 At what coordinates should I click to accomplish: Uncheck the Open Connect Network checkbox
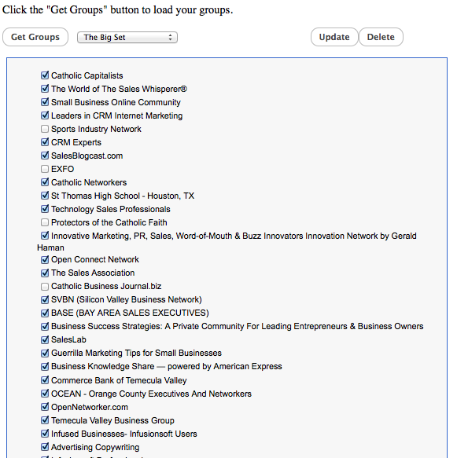[x=45, y=259]
